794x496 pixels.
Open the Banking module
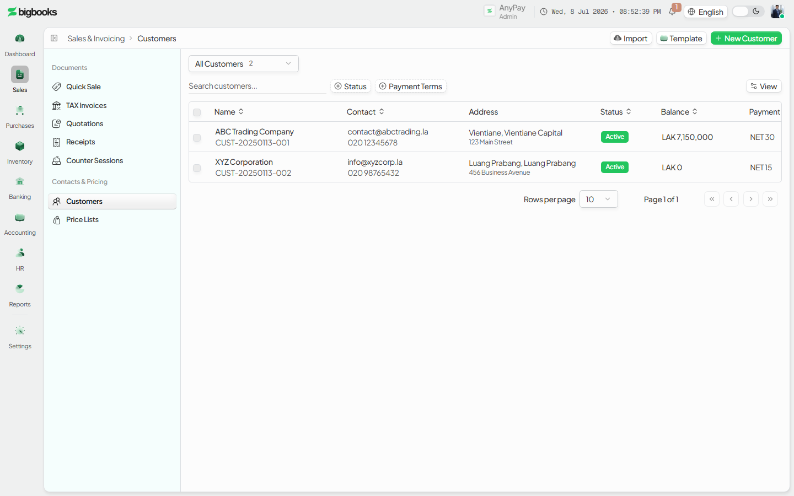point(20,188)
